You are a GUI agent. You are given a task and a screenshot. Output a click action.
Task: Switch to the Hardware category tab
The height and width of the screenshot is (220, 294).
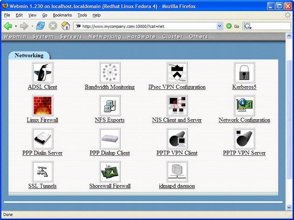[141, 37]
